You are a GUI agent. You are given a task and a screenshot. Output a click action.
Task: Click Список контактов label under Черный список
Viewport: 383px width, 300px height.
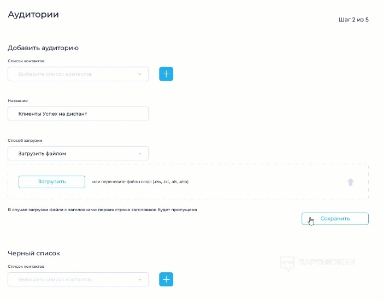[x=26, y=266]
